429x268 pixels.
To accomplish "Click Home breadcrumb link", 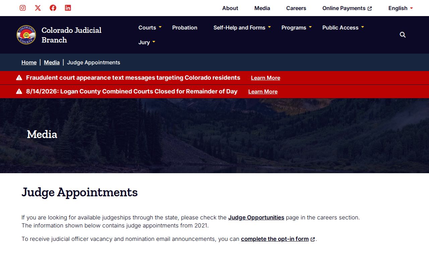I will click(29, 62).
